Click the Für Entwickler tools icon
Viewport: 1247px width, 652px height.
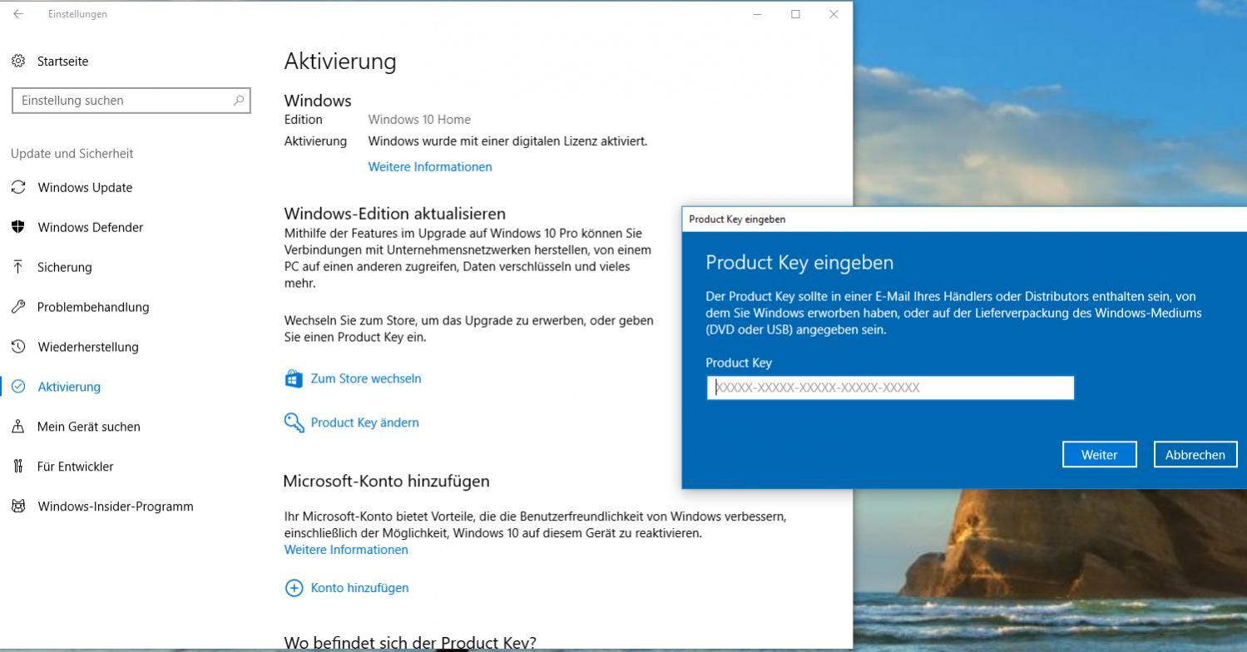18,467
